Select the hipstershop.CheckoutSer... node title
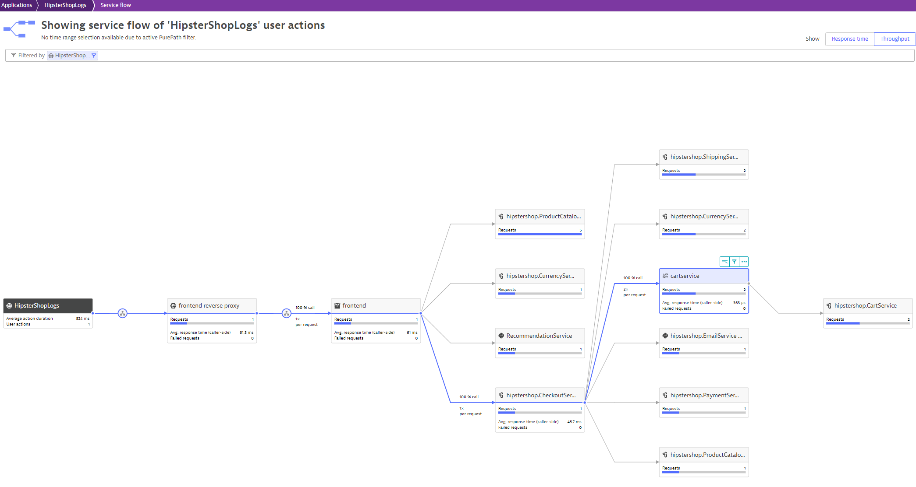This screenshot has width=916, height=487. [x=541, y=395]
